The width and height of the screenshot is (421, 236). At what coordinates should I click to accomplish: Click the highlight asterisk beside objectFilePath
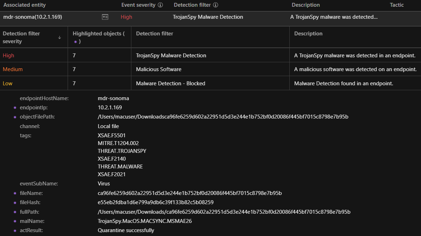15,117
